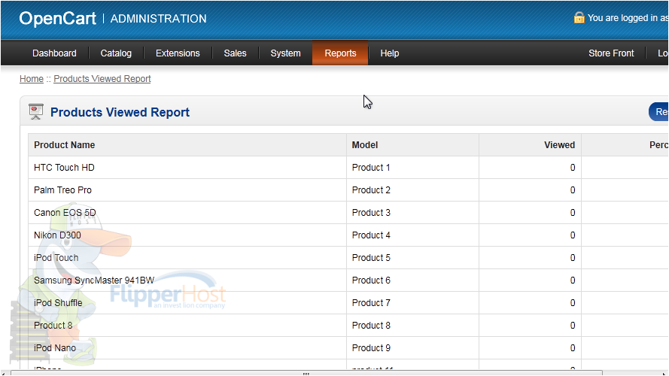Open the Extensions menu
The height and width of the screenshot is (376, 669).
pyautogui.click(x=178, y=53)
